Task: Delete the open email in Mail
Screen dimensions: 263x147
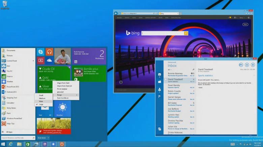Action: click(x=253, y=65)
